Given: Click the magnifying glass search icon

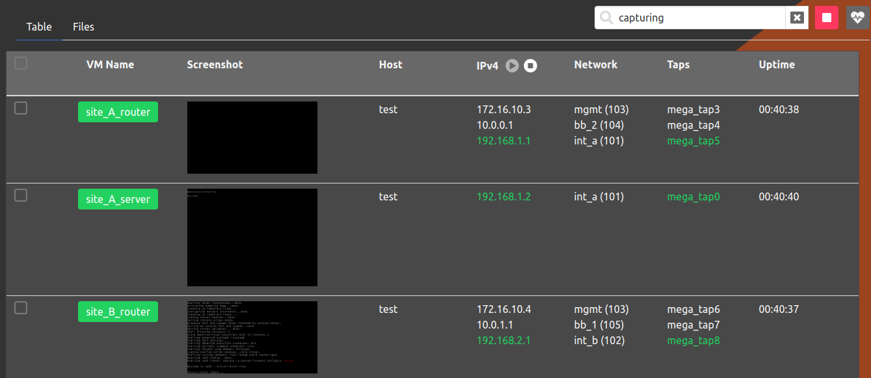Looking at the screenshot, I should [x=608, y=18].
